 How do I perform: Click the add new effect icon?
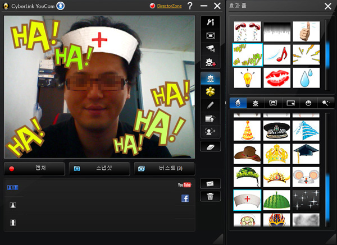[x=210, y=62]
